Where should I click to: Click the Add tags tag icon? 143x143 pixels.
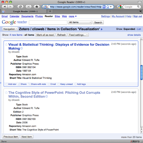point(75,84)
